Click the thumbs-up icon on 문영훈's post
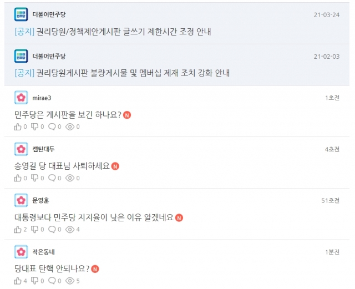Image resolution: width=355 pixels, height=289 pixels. coord(18,230)
